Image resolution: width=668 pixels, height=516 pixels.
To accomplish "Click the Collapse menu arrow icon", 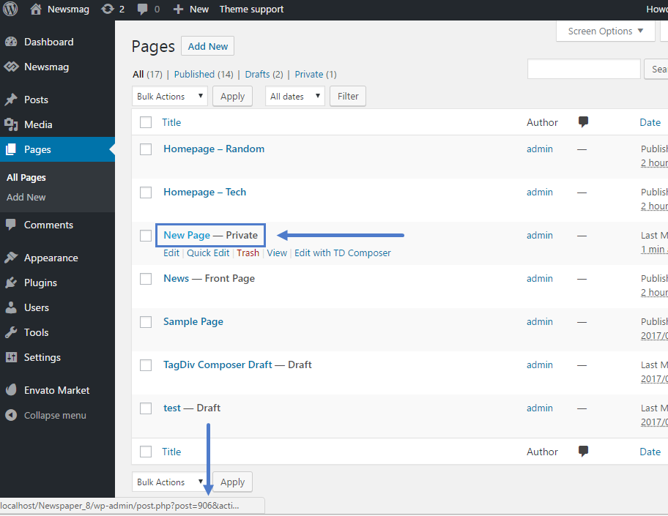I will pyautogui.click(x=11, y=415).
